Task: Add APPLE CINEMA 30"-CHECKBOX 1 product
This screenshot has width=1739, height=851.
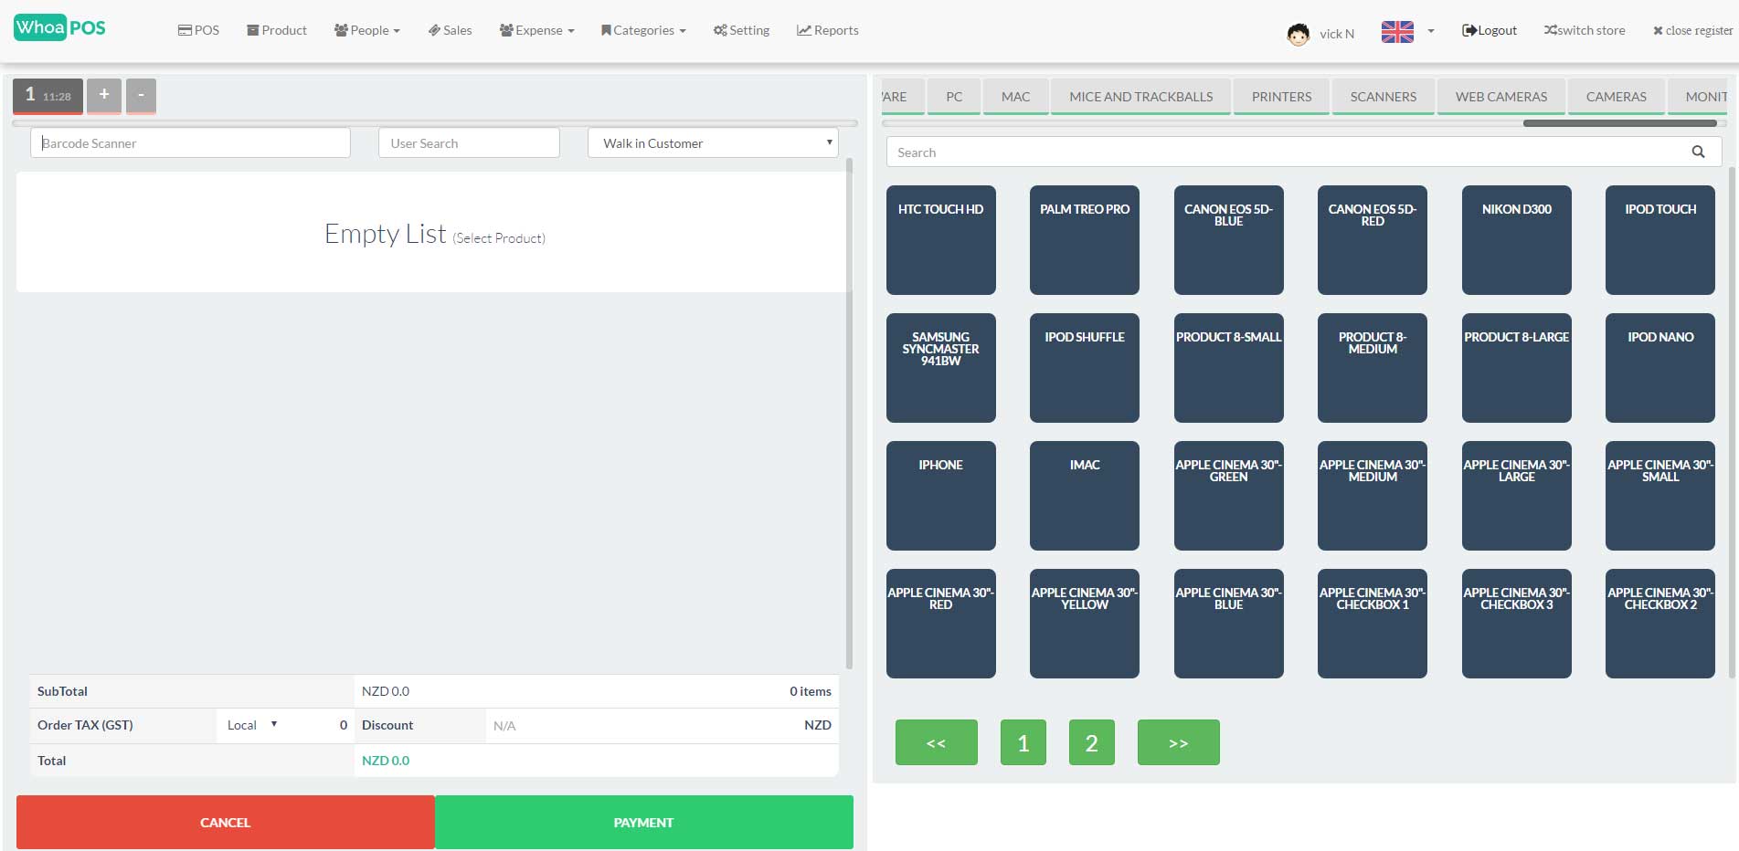Action: [1372, 624]
